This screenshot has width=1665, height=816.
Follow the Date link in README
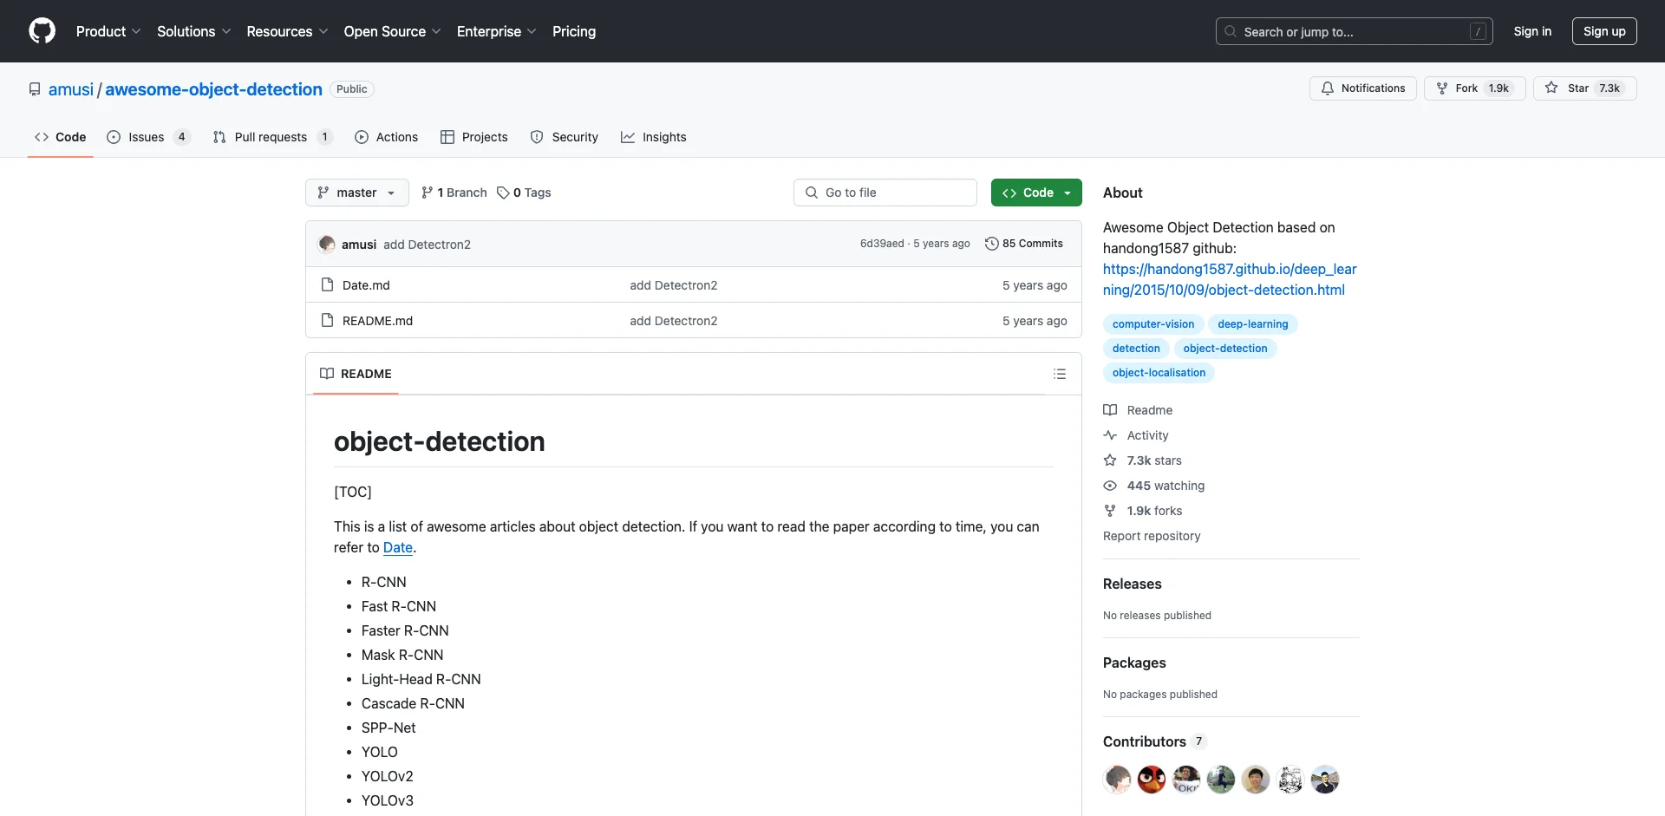point(398,547)
